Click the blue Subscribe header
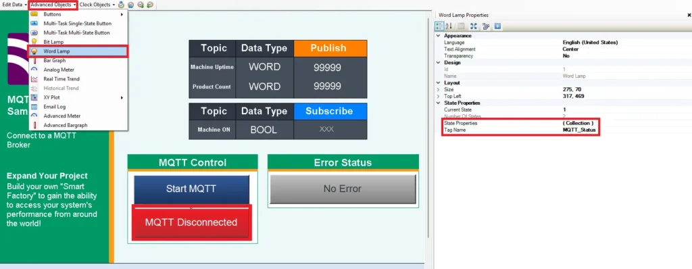The image size is (692, 269). pos(330,112)
